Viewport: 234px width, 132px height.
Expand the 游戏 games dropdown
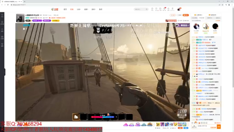(93, 9)
